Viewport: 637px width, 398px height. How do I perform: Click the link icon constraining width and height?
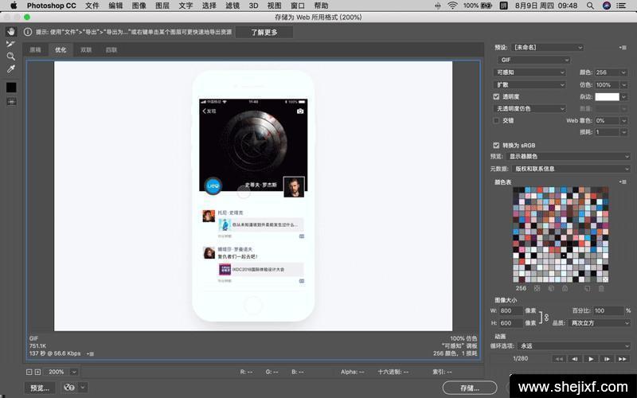tap(546, 317)
